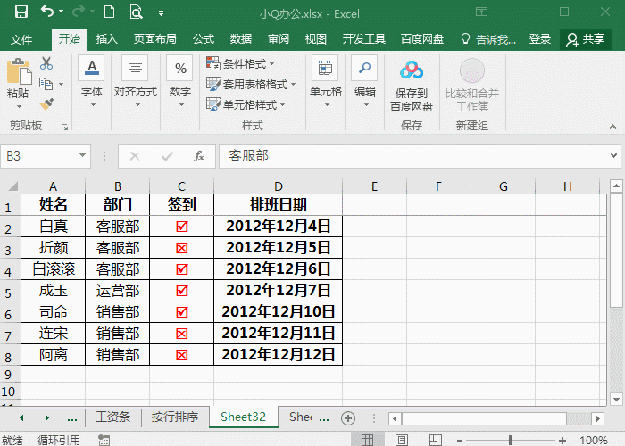Switch to Normal view icon

pyautogui.click(x=368, y=440)
